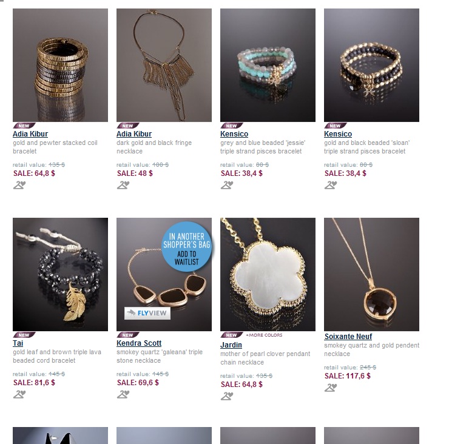Open the gold and black sloan bracelet image
Screen dimensions: 466x444
tap(371, 65)
